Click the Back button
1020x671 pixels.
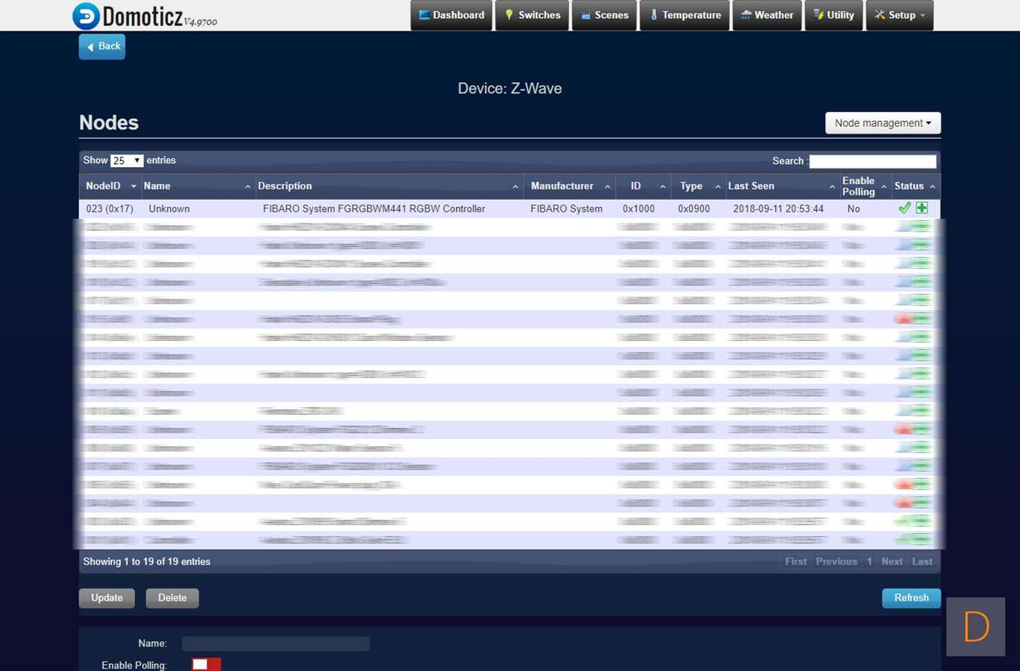102,46
